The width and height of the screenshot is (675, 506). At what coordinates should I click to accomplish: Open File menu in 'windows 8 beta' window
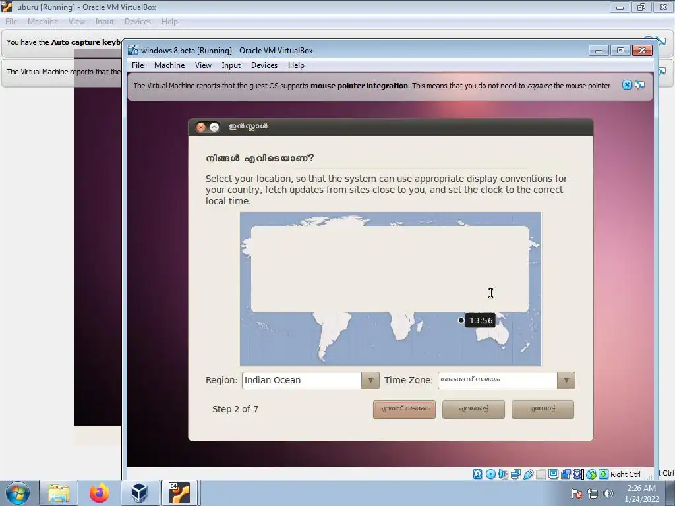[x=138, y=65]
